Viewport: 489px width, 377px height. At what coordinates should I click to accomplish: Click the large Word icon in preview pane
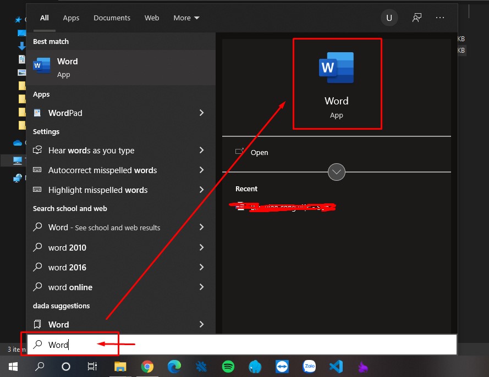pos(336,67)
